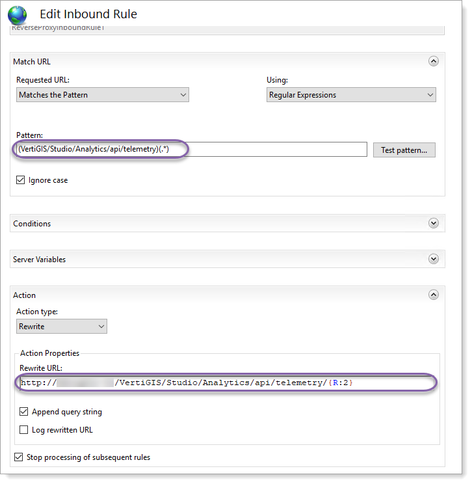Uncheck Append query string
The width and height of the screenshot is (472, 484).
point(24,411)
